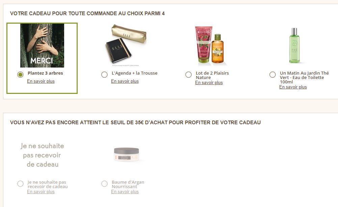The height and width of the screenshot is (207, 338).
Task: Follow 'En savoir plus' for Lot de 2 Plaisirs Nature
Action: (x=209, y=83)
